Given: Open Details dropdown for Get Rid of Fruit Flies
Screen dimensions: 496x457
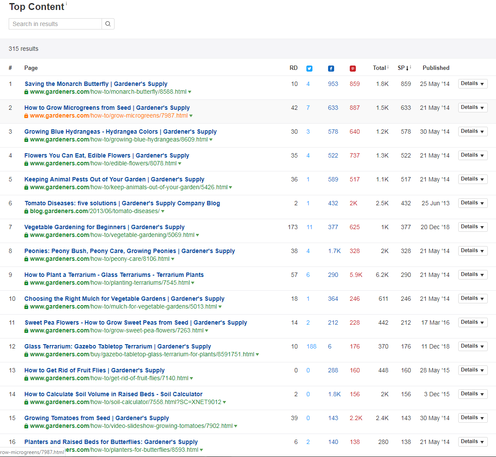Looking at the screenshot, I should click(473, 370).
